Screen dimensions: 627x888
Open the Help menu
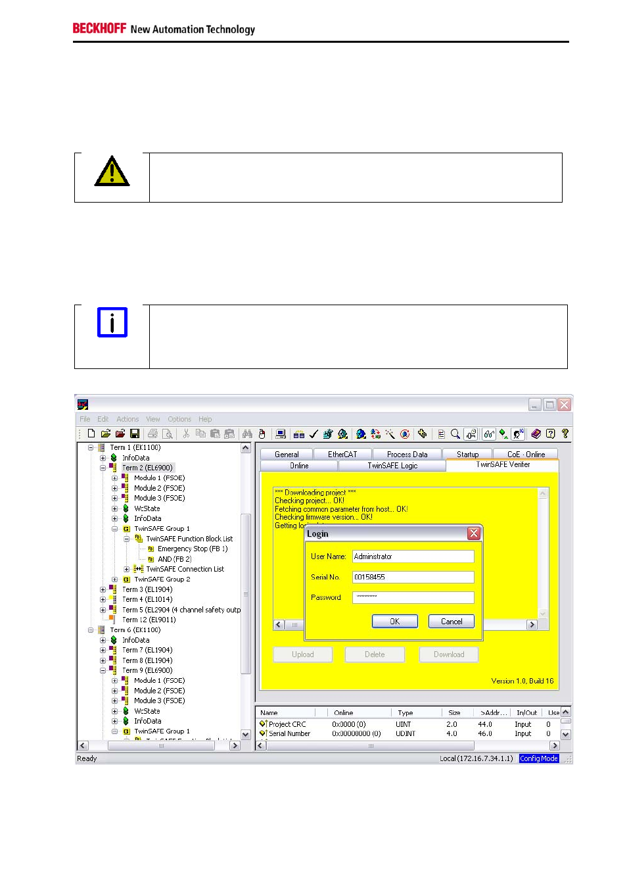(205, 419)
